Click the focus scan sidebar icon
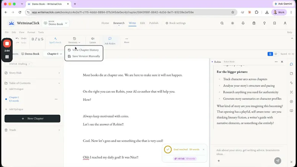Screen dimensions: 297x167 click(x=291, y=92)
